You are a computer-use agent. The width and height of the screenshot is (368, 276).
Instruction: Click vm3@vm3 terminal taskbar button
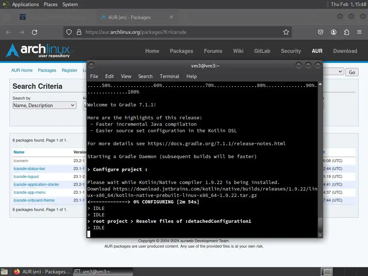(103, 272)
